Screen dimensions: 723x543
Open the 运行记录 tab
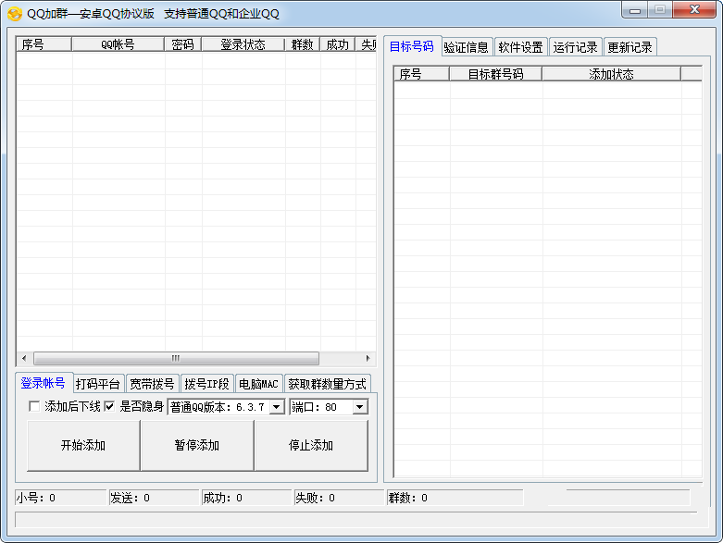pos(575,47)
